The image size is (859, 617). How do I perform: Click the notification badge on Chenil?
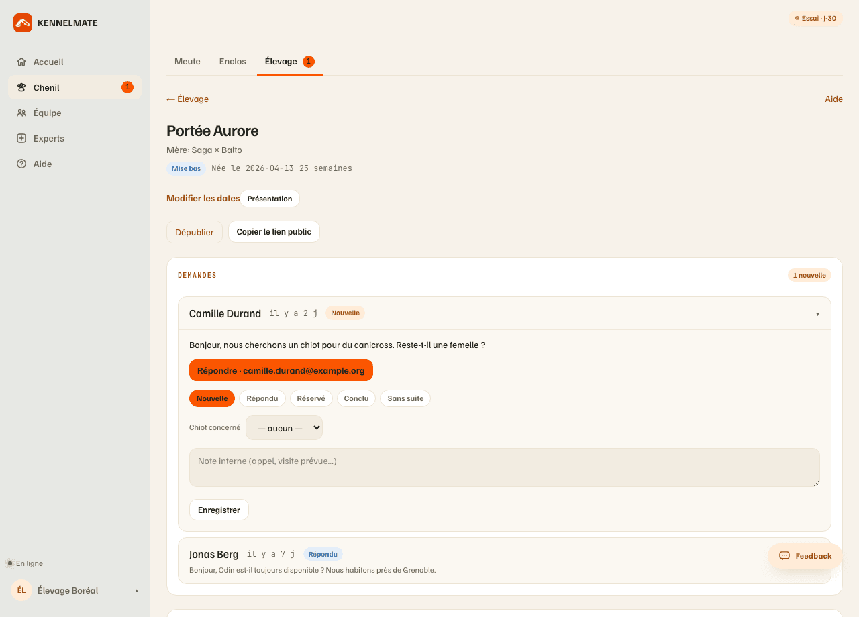(x=128, y=87)
